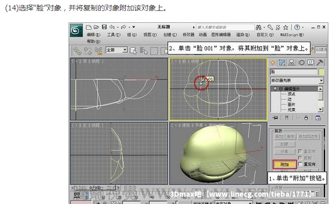Toggle the 重定向 checkbox beside 附加
This screenshot has height=204, width=332.
click(x=300, y=164)
